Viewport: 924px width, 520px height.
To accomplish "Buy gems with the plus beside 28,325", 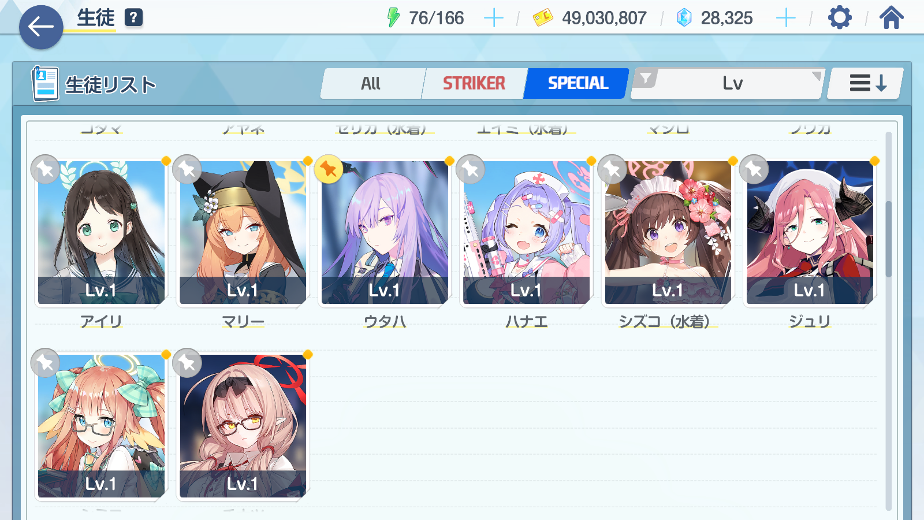I will pos(785,18).
